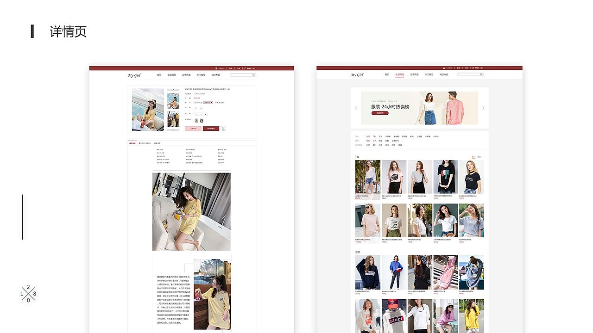Open the white hoodie with red strict label

click(394, 315)
